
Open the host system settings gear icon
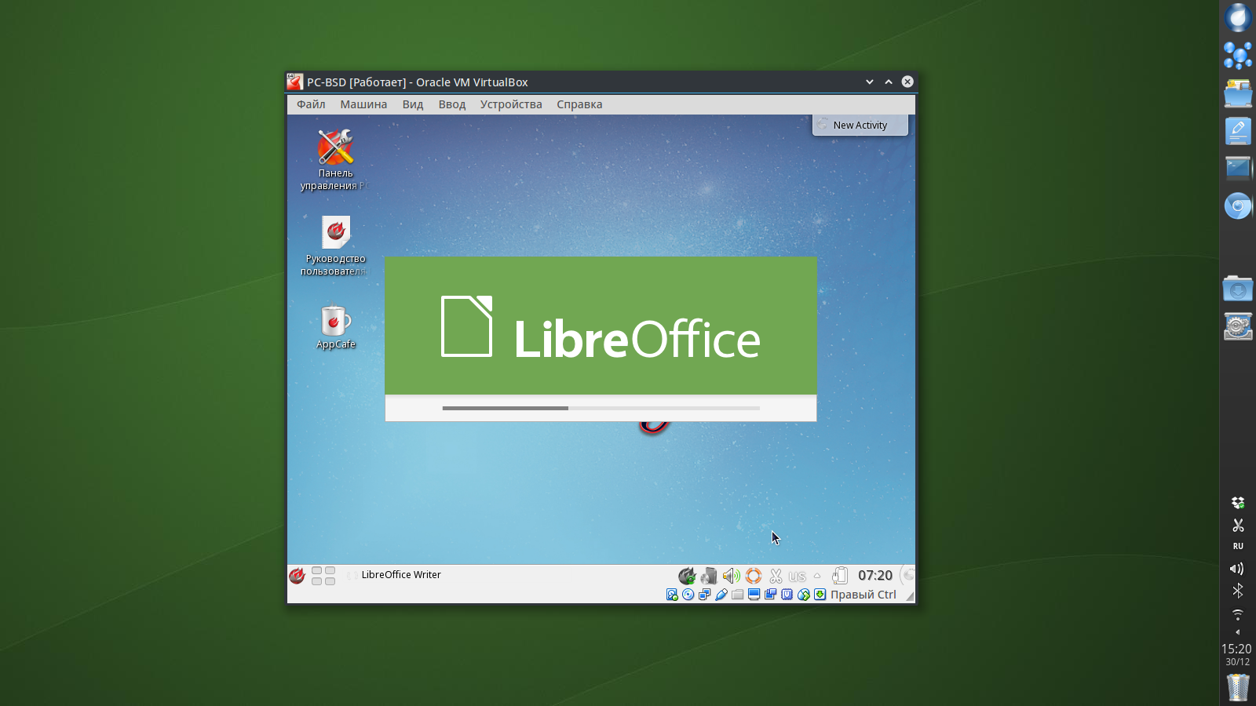click(x=1238, y=326)
